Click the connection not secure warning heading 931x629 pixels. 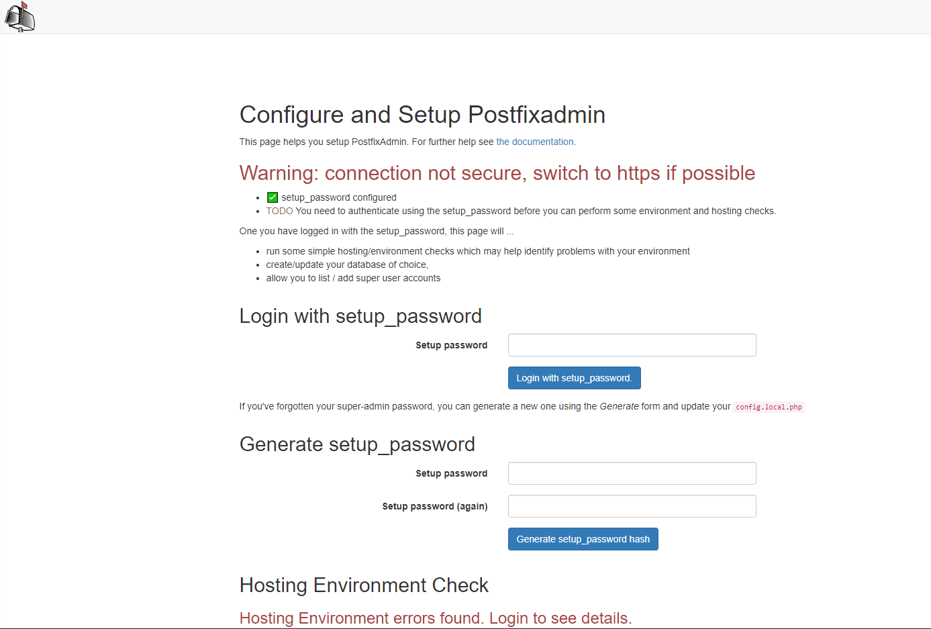click(497, 173)
